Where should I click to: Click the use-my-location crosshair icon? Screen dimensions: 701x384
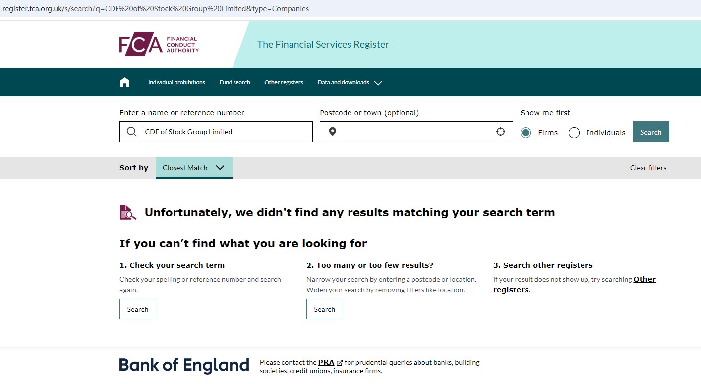pos(501,132)
